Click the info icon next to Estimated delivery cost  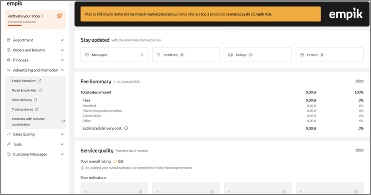pyautogui.click(x=126, y=128)
